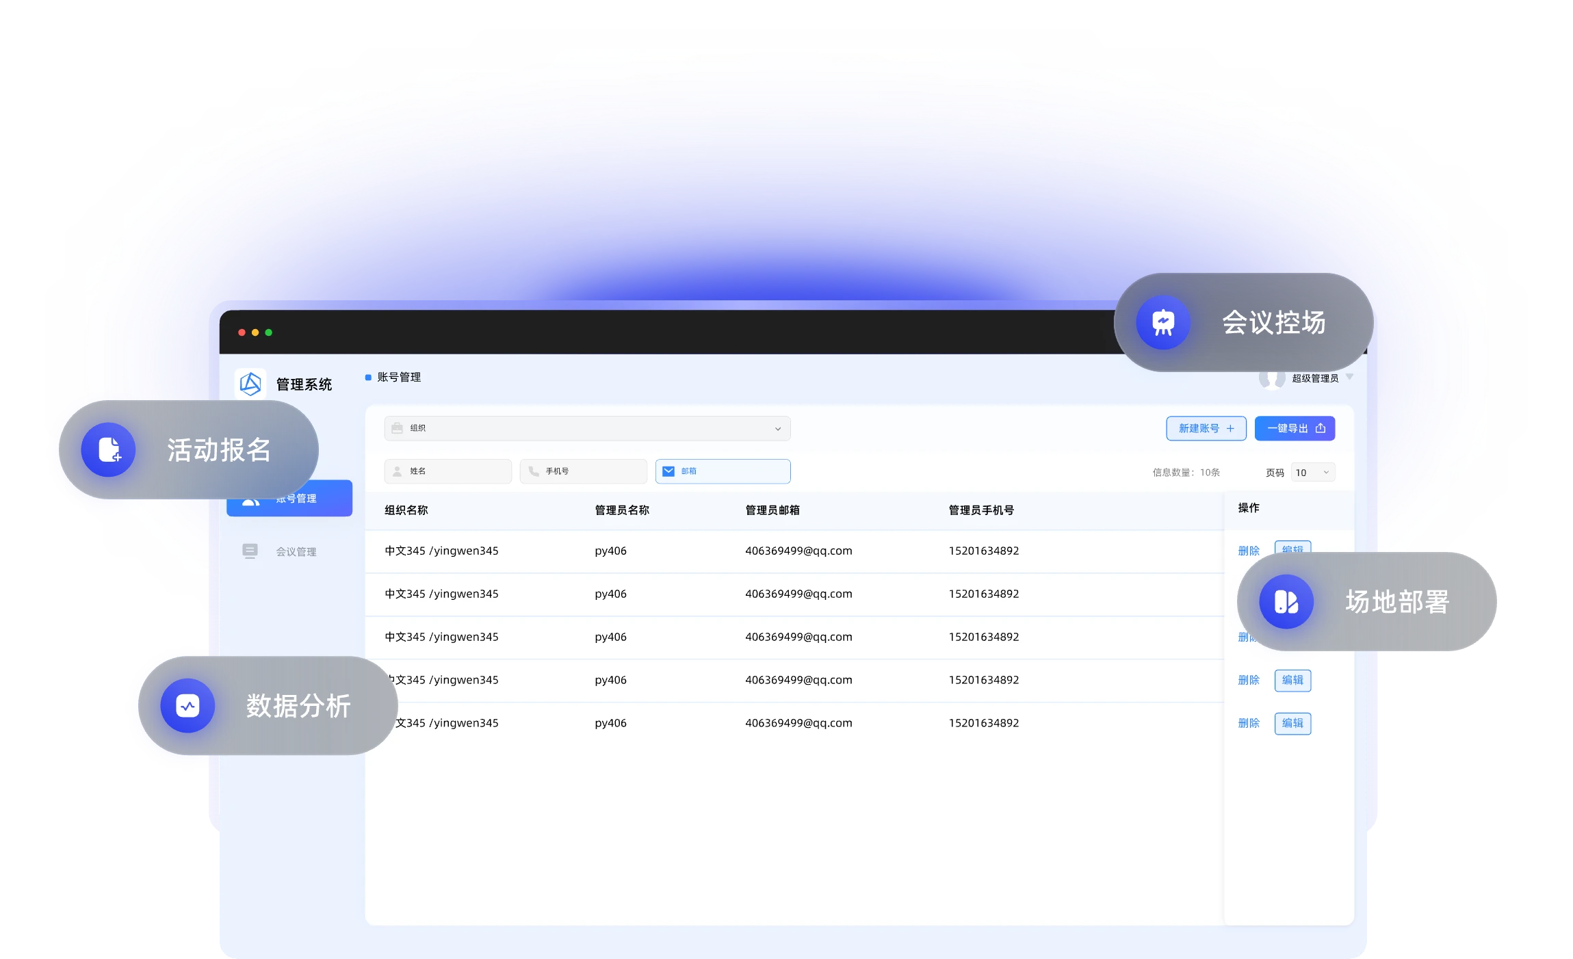Click the 新建账号 button

(x=1206, y=428)
